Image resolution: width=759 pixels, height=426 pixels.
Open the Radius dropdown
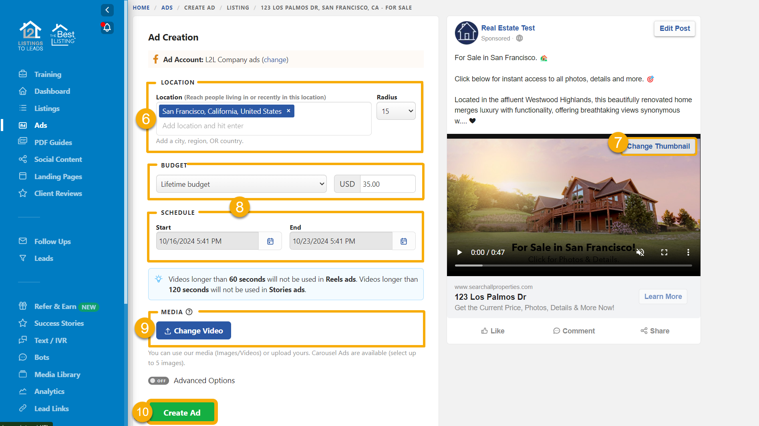pos(396,111)
